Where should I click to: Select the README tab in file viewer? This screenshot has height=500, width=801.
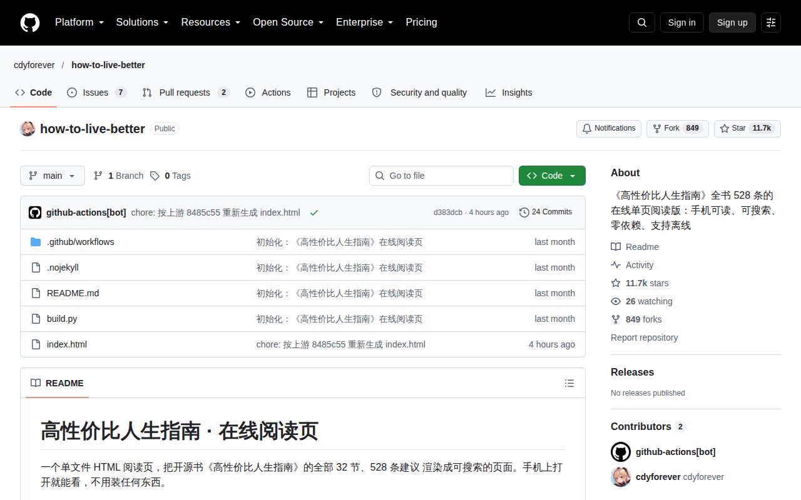coord(57,383)
